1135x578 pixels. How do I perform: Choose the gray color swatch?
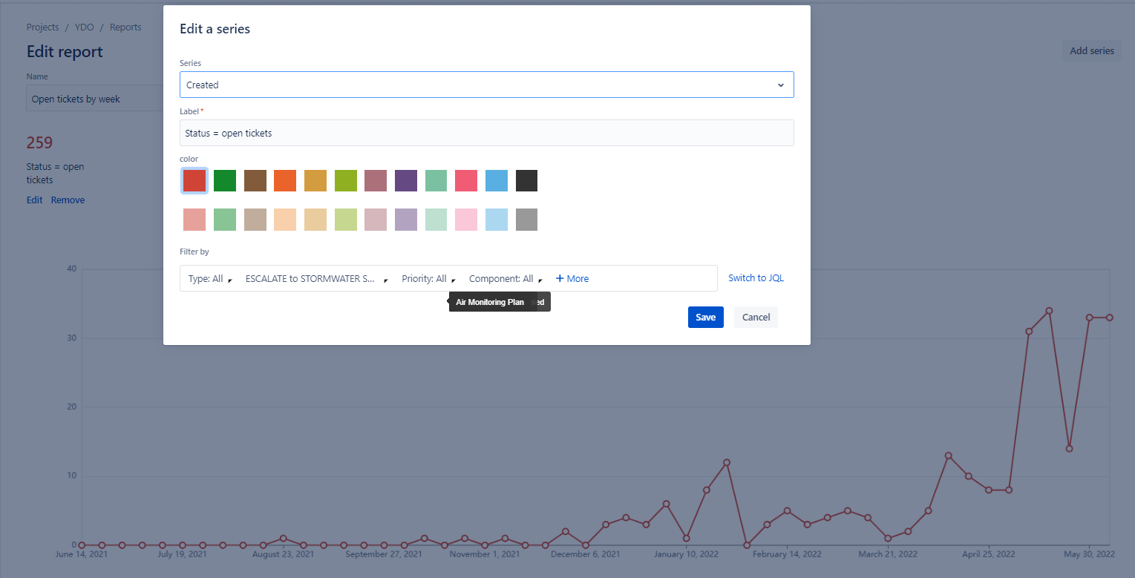[x=526, y=220]
